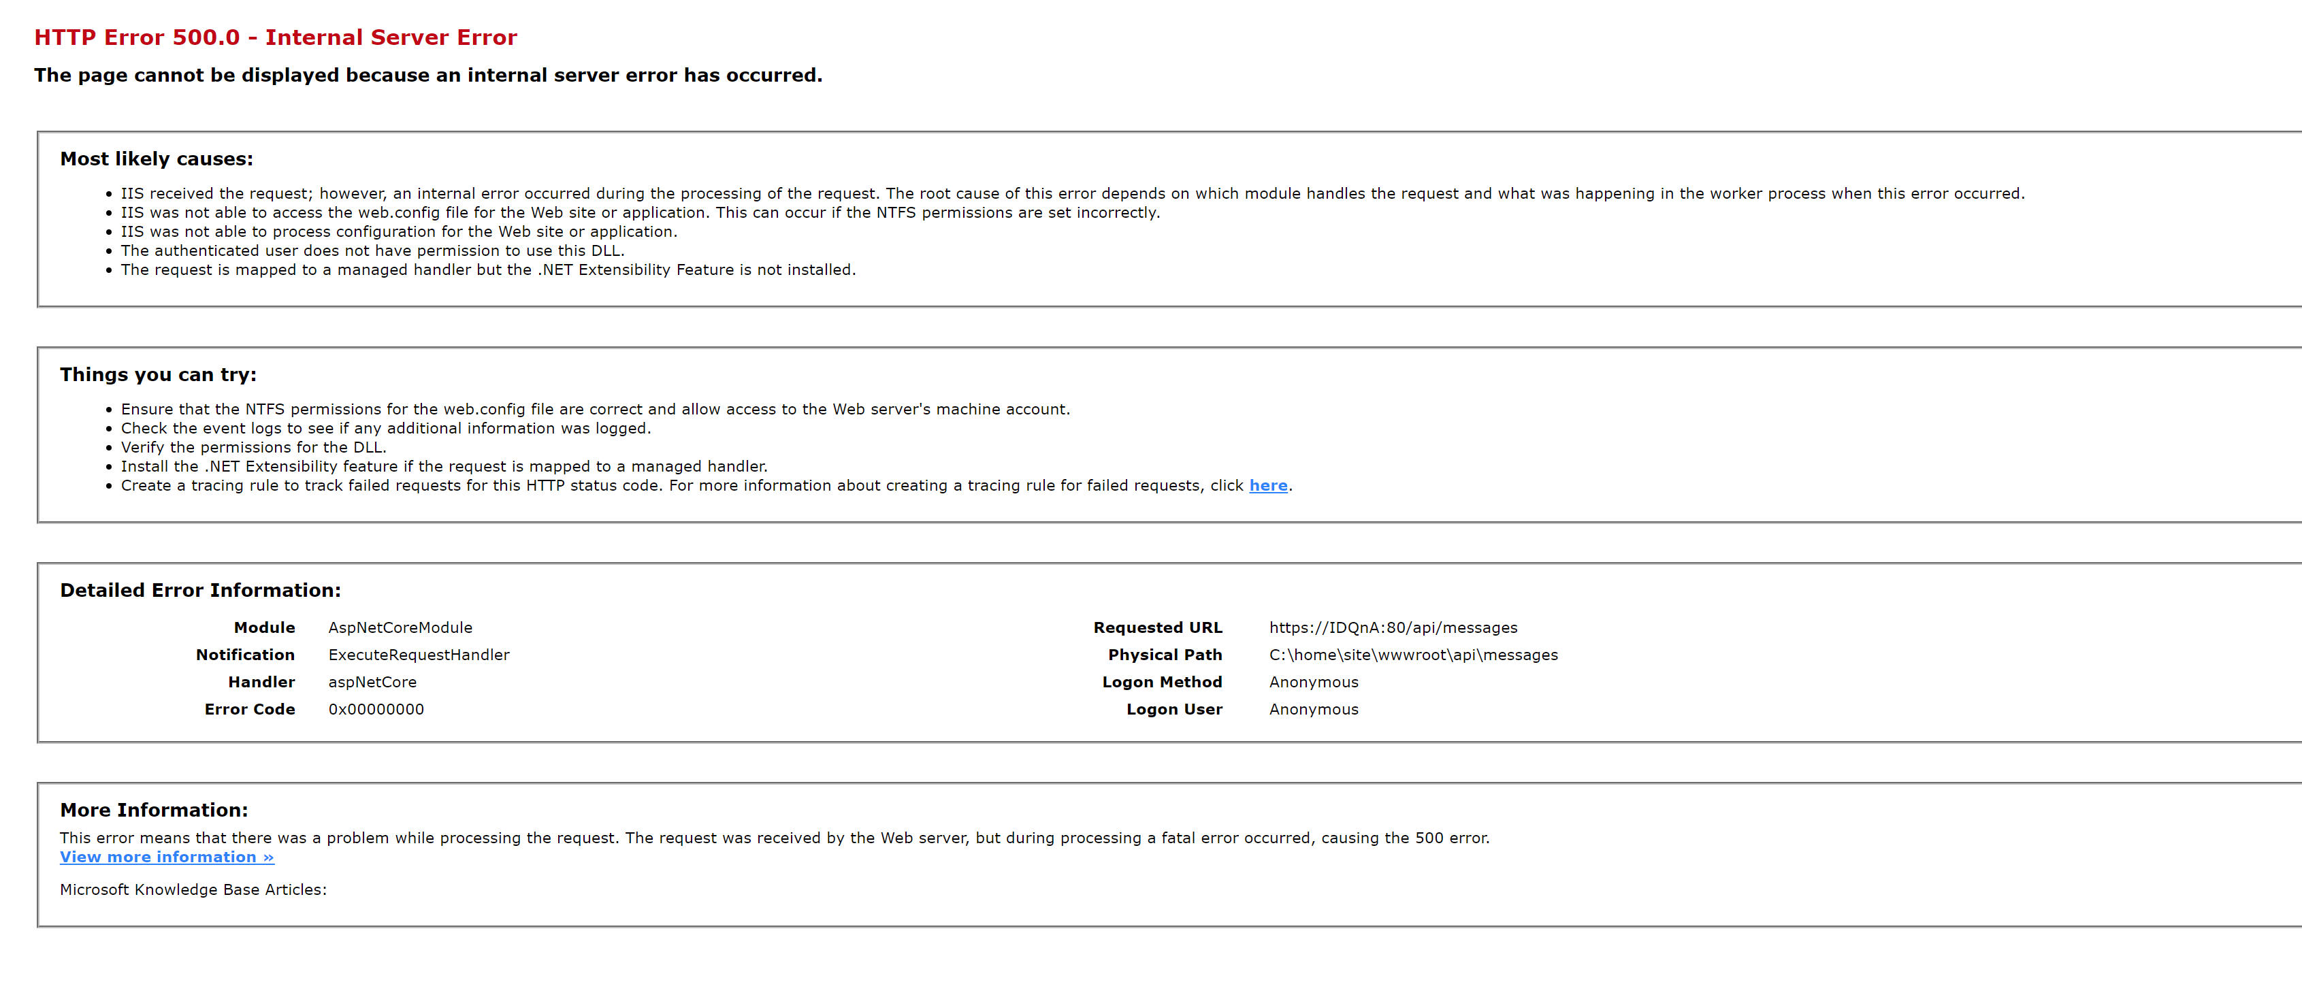Click 'IIS was not able to process configuration' bullet
The width and height of the screenshot is (2302, 982).
[x=400, y=231]
